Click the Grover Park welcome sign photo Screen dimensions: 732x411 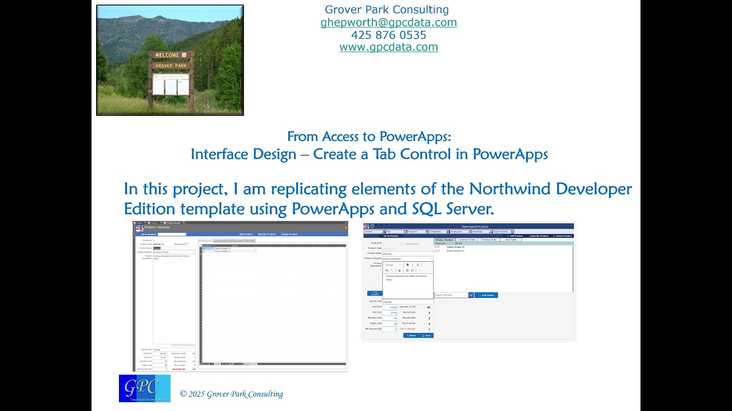[x=170, y=60]
